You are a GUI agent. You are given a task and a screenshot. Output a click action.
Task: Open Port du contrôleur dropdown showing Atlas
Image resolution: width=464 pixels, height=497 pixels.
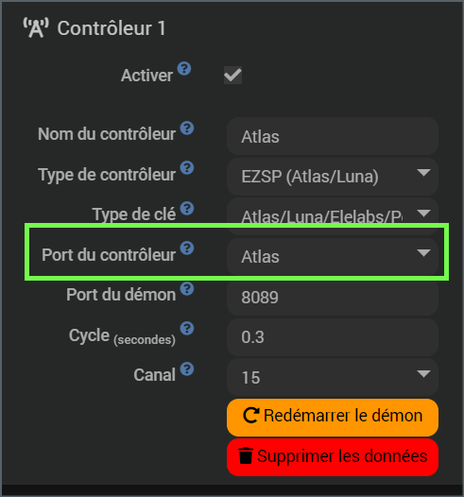pyautogui.click(x=333, y=256)
